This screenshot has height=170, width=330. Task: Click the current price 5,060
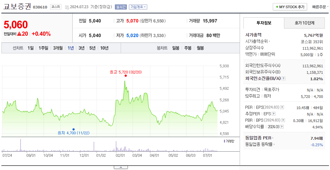(x=16, y=25)
